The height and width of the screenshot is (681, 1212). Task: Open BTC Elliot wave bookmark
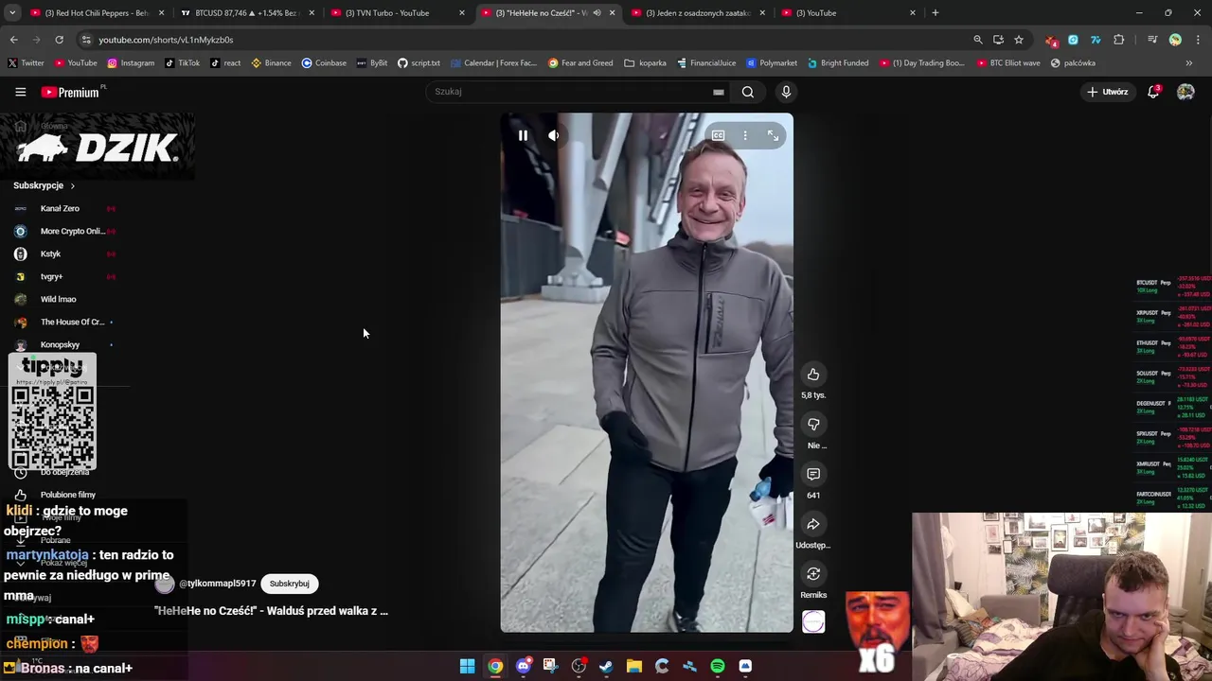1007,63
